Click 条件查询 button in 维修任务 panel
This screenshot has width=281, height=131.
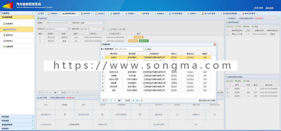[112, 29]
